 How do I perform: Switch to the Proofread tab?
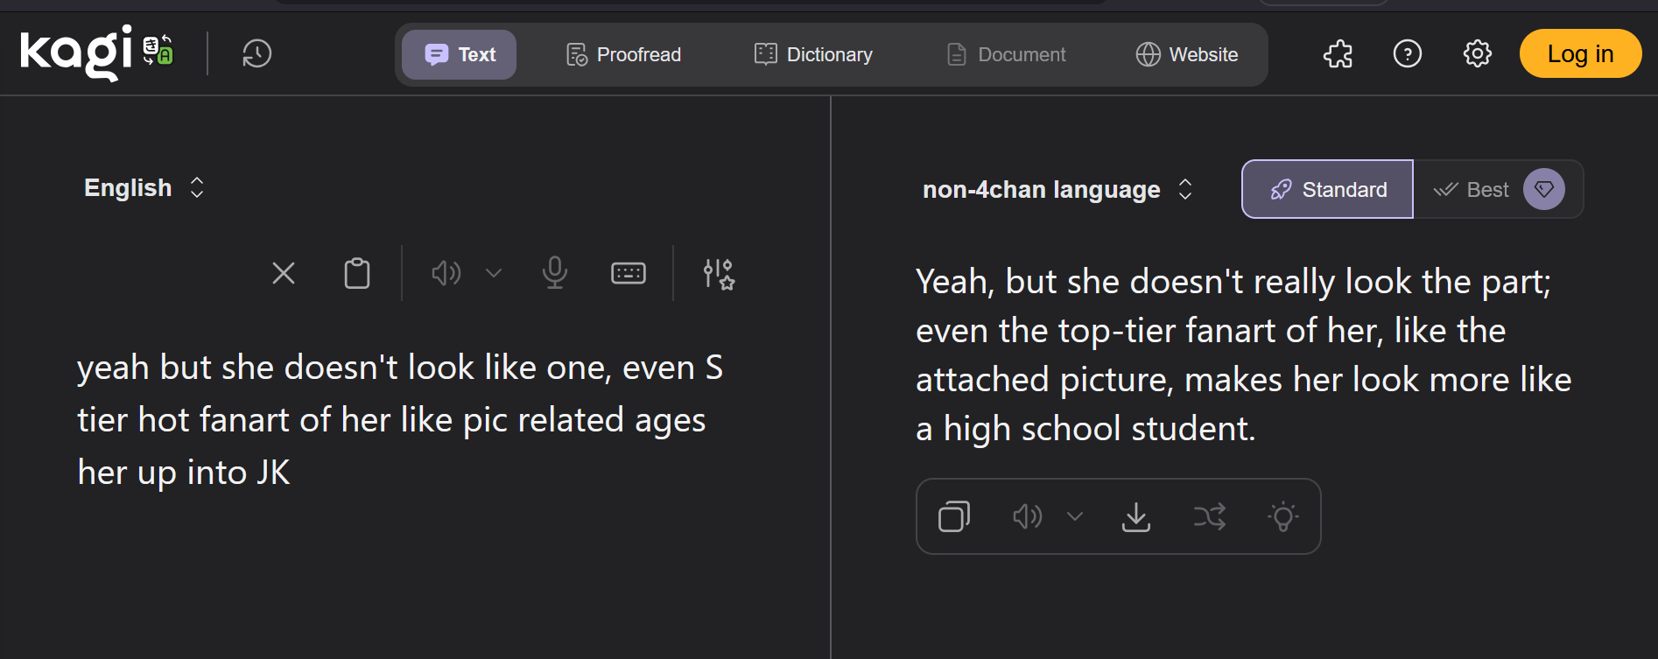623,54
